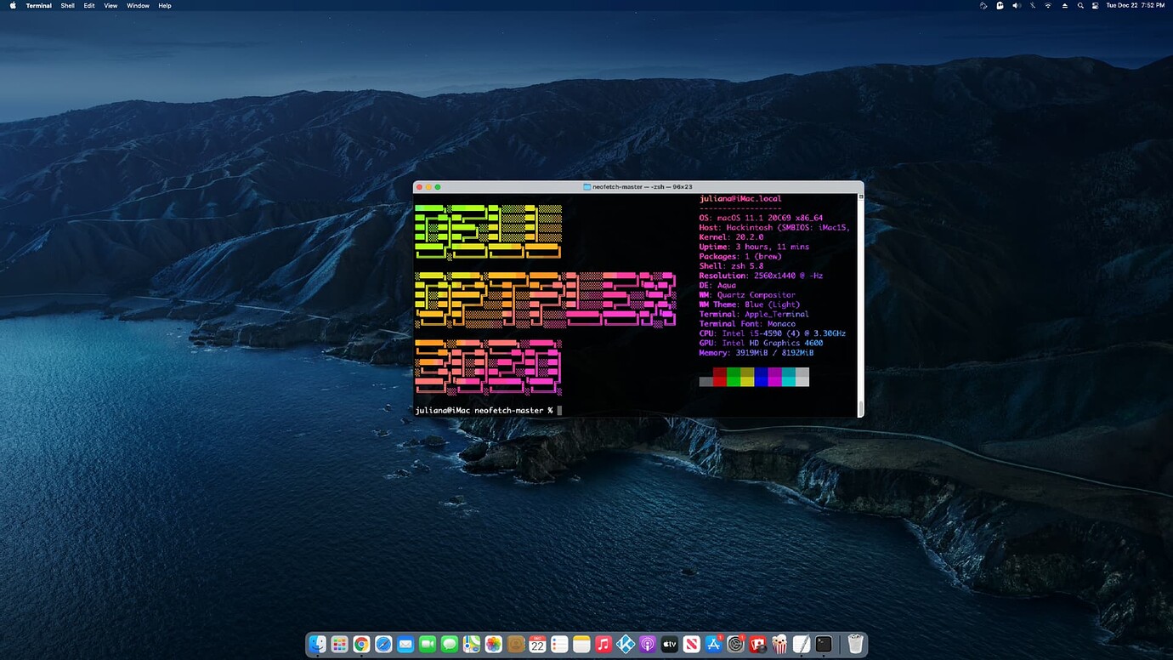Open the Apple News app
Screen dimensions: 1173x660
(692, 644)
